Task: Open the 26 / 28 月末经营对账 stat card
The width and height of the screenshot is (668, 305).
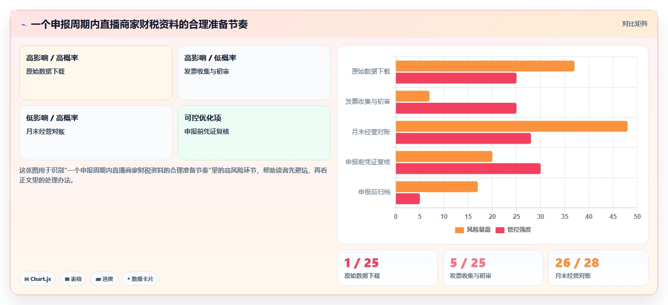Action: tap(598, 268)
